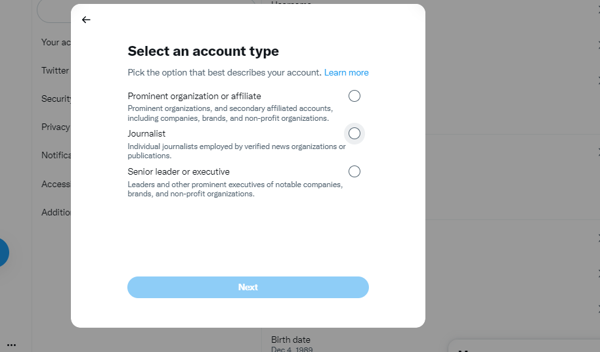Click the Additional resources sidebar item
The height and width of the screenshot is (352, 600).
56,212
